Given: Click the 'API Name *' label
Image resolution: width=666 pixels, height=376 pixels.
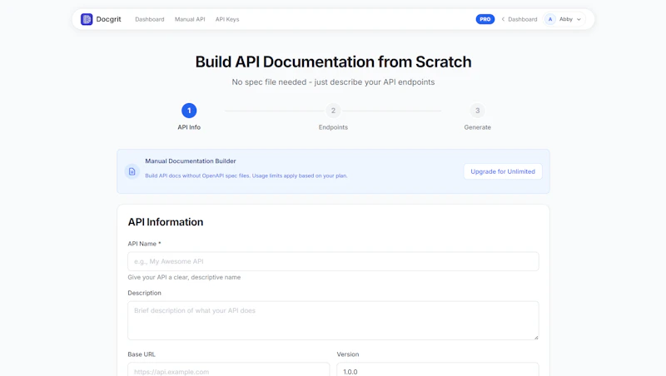Looking at the screenshot, I should pyautogui.click(x=144, y=244).
